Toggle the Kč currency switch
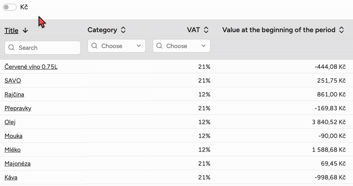 [x=10, y=7]
